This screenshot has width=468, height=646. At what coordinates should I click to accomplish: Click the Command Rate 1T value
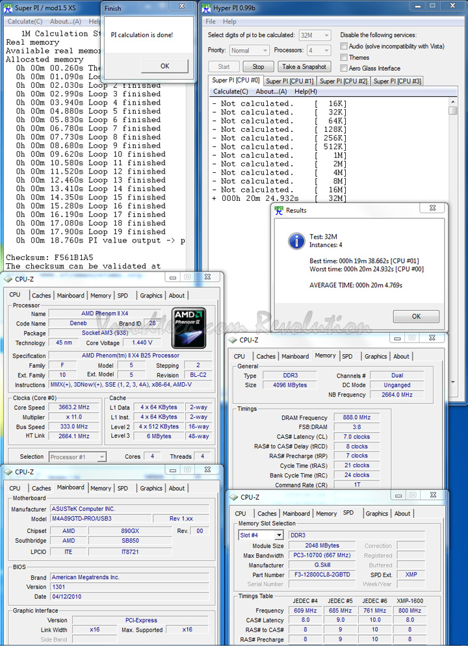tap(357, 485)
